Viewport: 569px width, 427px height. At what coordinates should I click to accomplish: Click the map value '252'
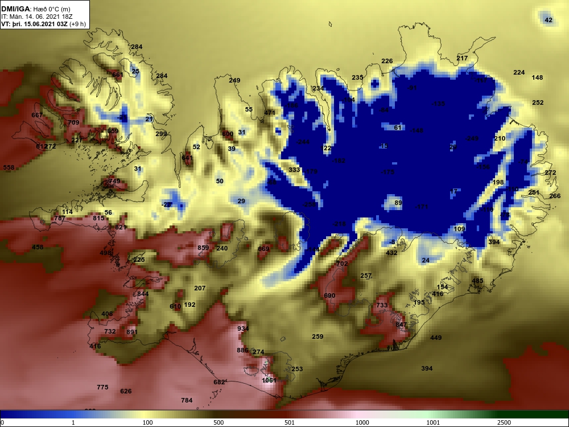point(538,102)
